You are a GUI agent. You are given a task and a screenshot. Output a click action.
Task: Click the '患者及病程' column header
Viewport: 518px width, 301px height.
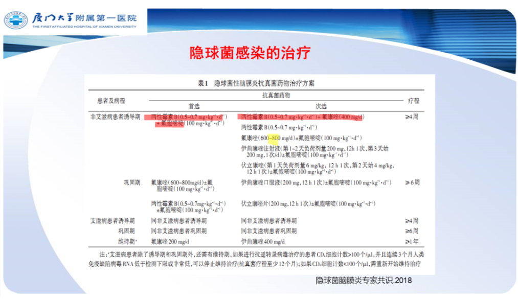(x=111, y=101)
